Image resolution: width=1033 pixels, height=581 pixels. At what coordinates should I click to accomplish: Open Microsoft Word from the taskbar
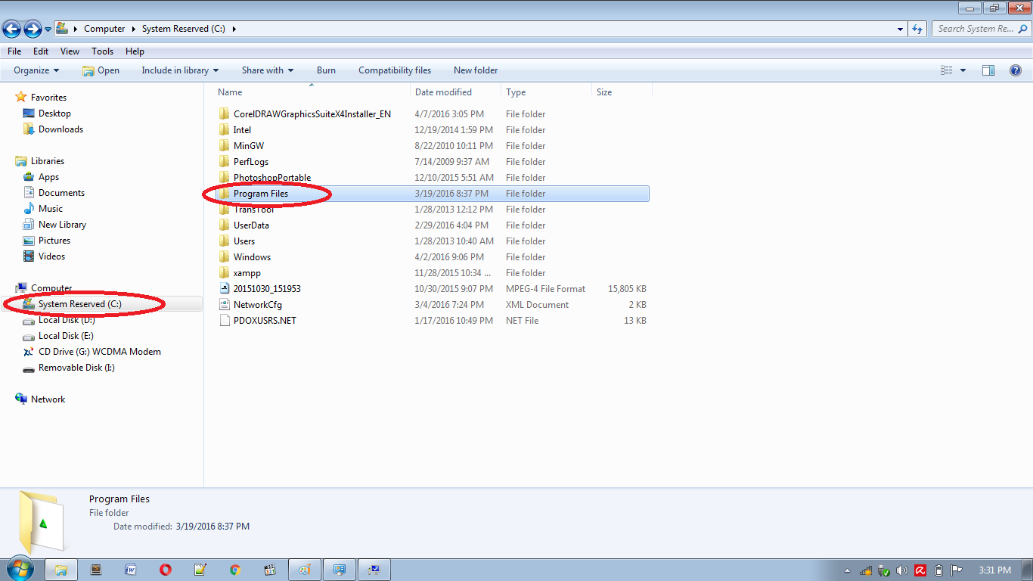[130, 570]
